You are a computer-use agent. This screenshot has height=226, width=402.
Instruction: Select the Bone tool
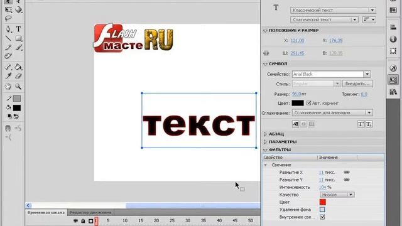coord(8,67)
